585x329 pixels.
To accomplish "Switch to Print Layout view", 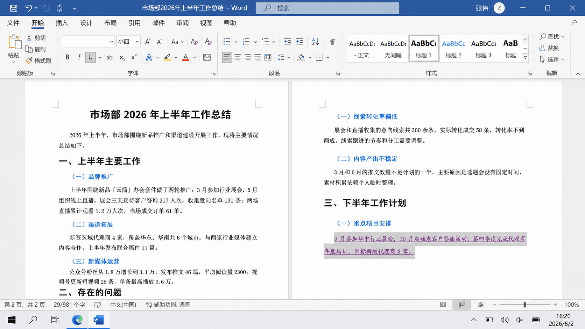I will pyautogui.click(x=461, y=305).
